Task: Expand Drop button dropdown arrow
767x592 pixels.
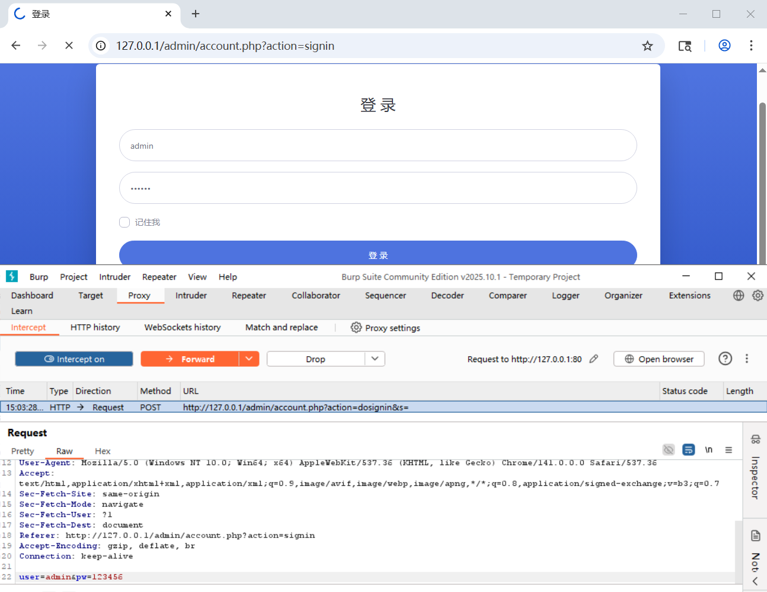Action: click(375, 359)
